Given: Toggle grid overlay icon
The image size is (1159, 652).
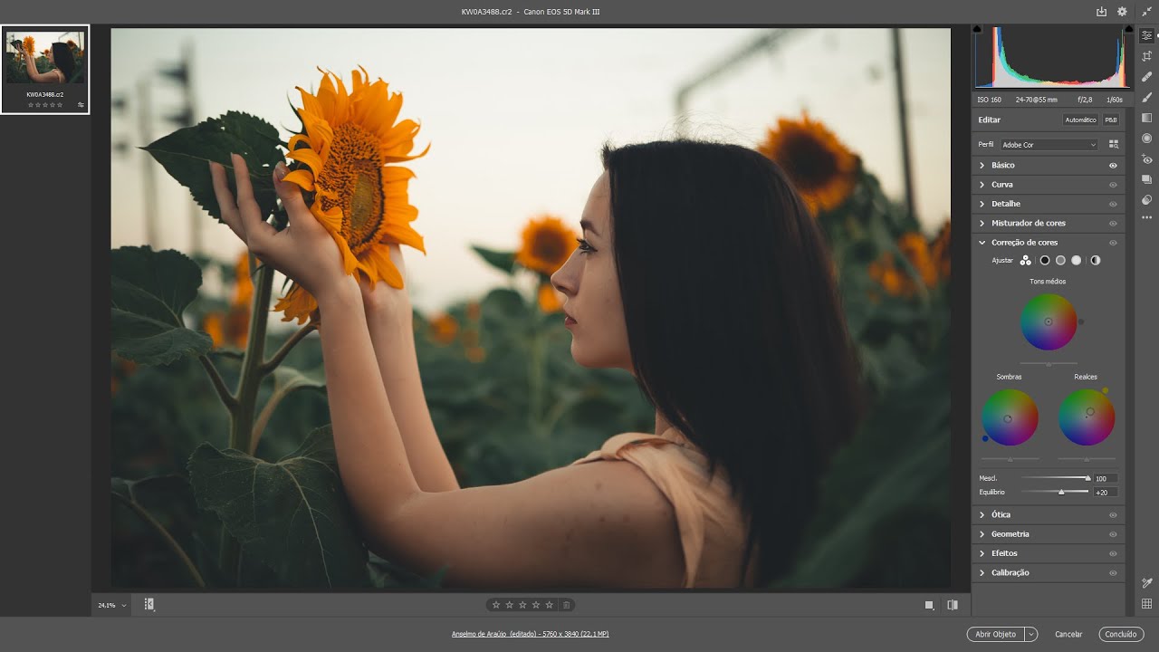Looking at the screenshot, I should (1146, 604).
